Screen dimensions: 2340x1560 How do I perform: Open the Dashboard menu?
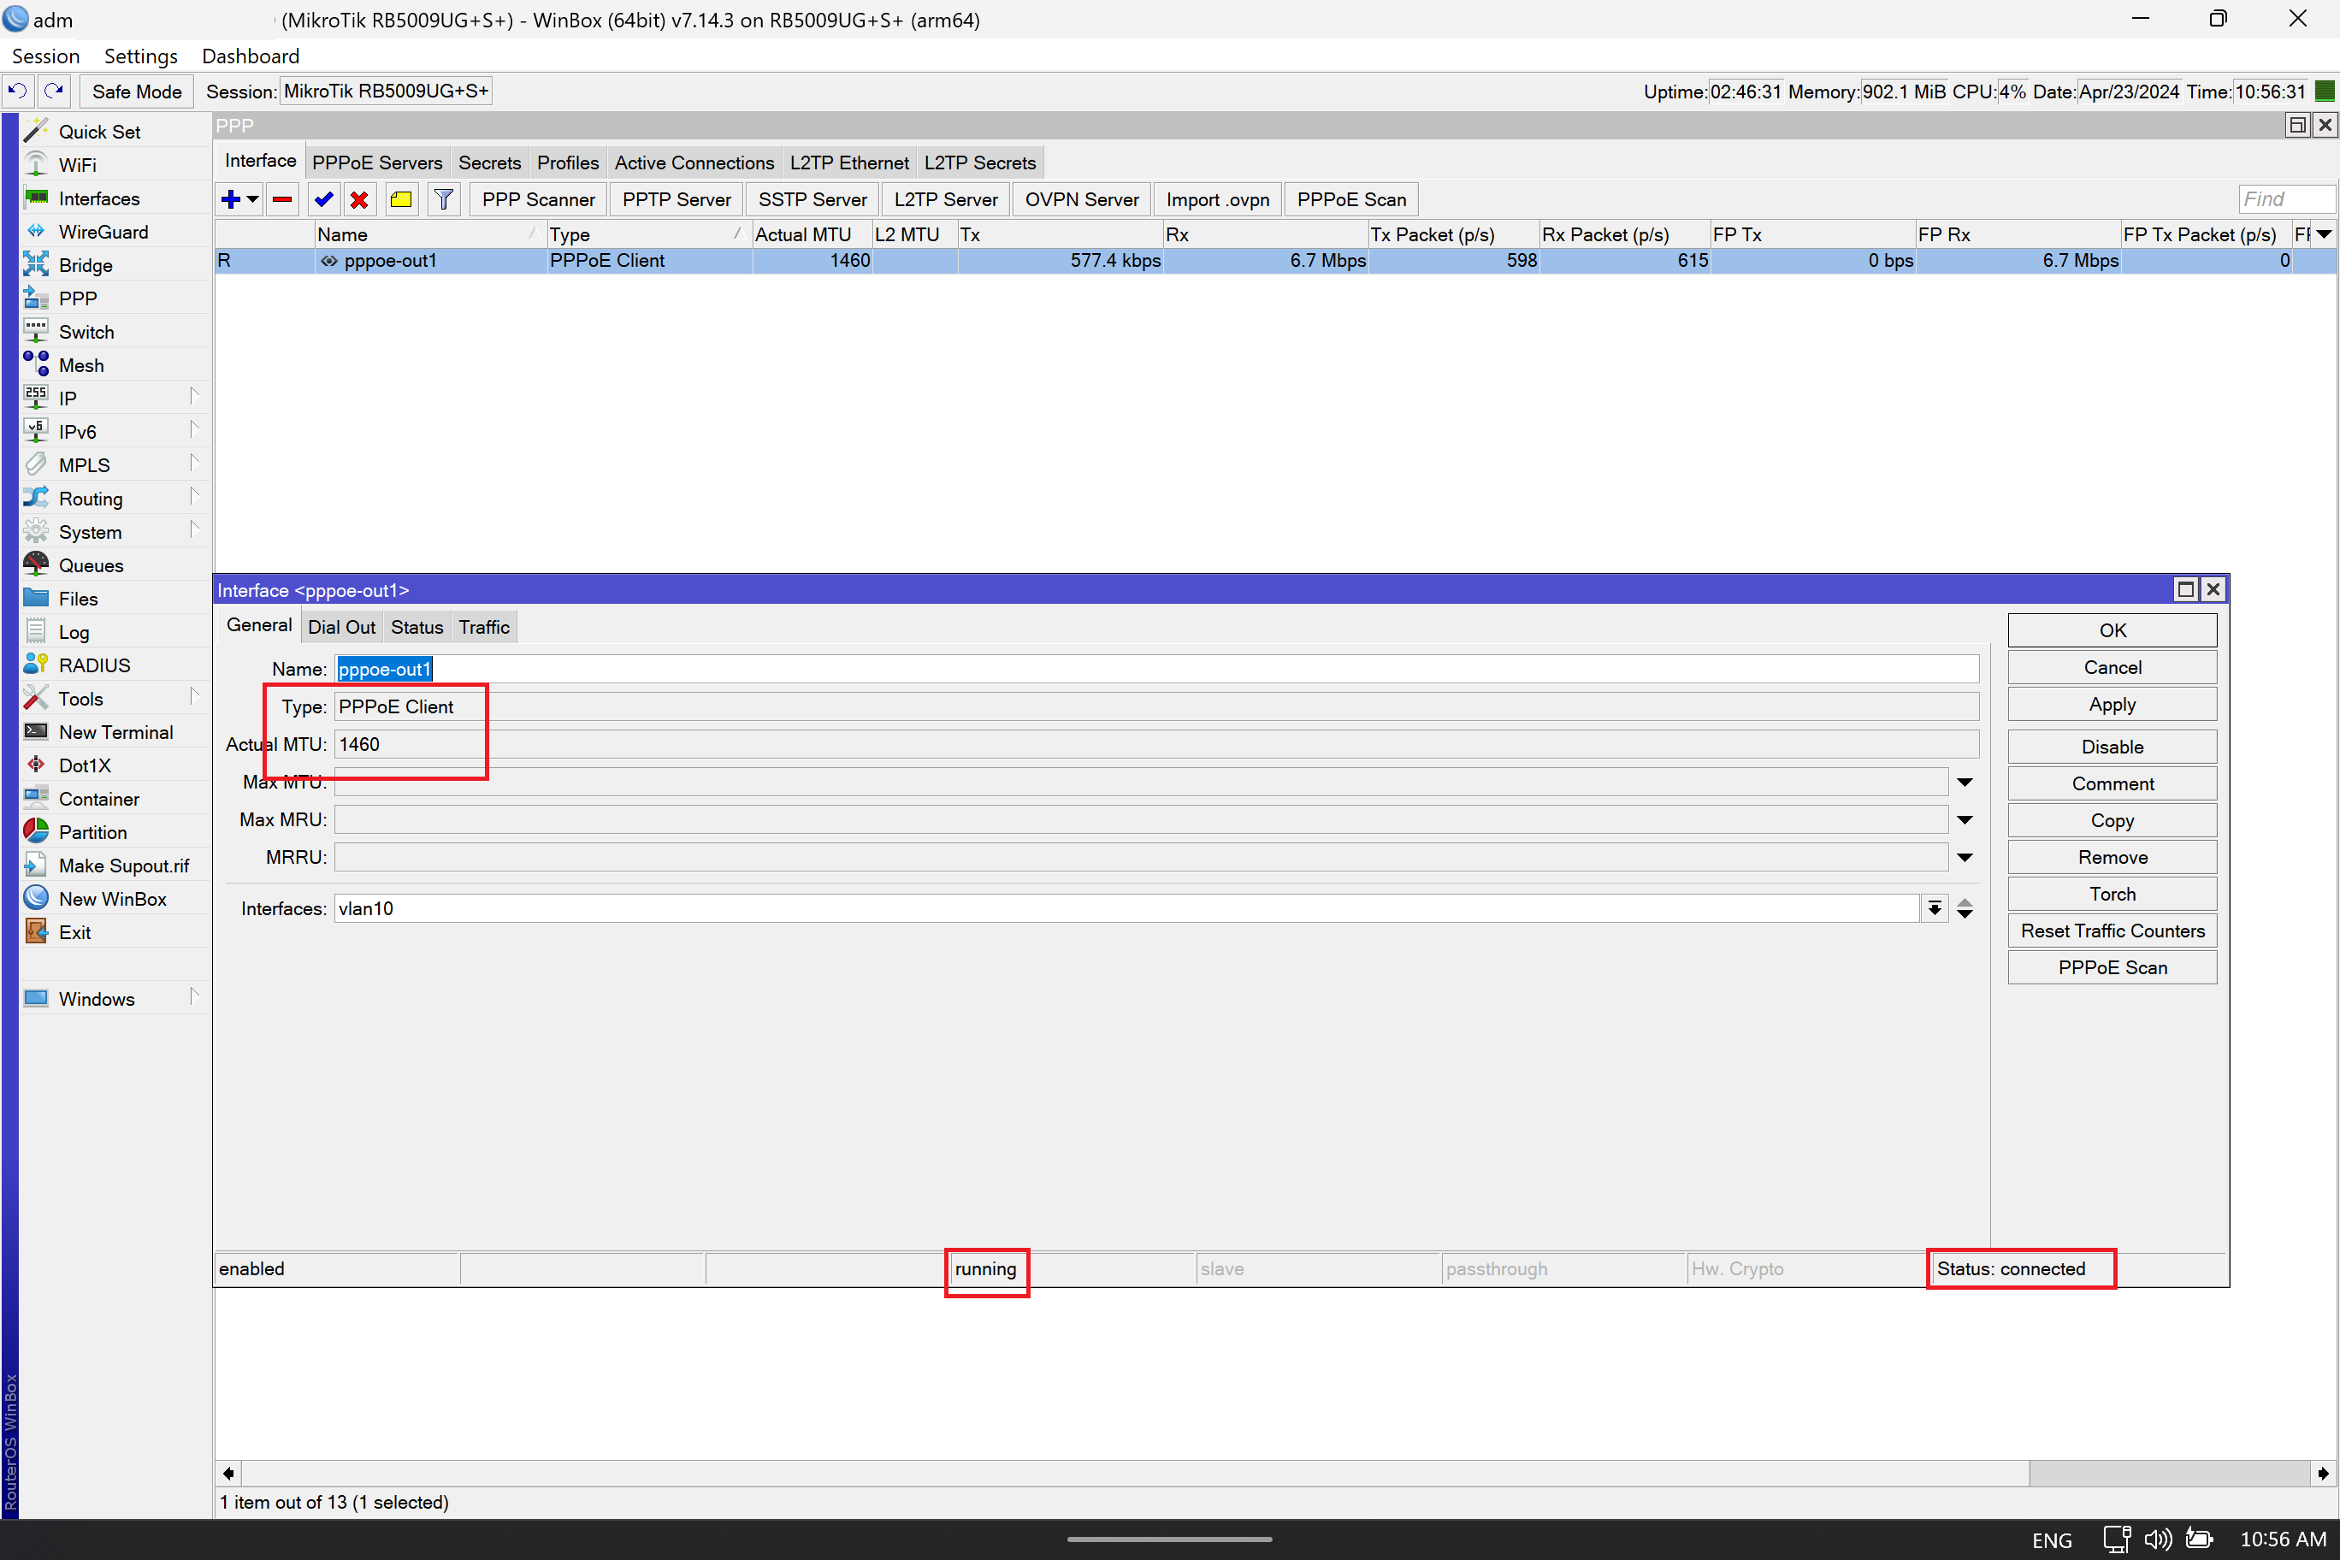click(x=250, y=56)
